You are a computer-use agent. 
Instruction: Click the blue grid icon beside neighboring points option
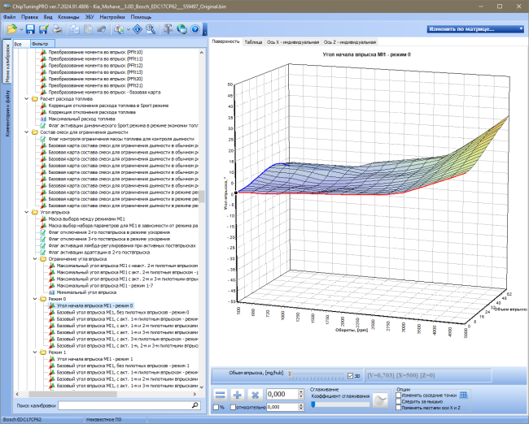point(464,395)
